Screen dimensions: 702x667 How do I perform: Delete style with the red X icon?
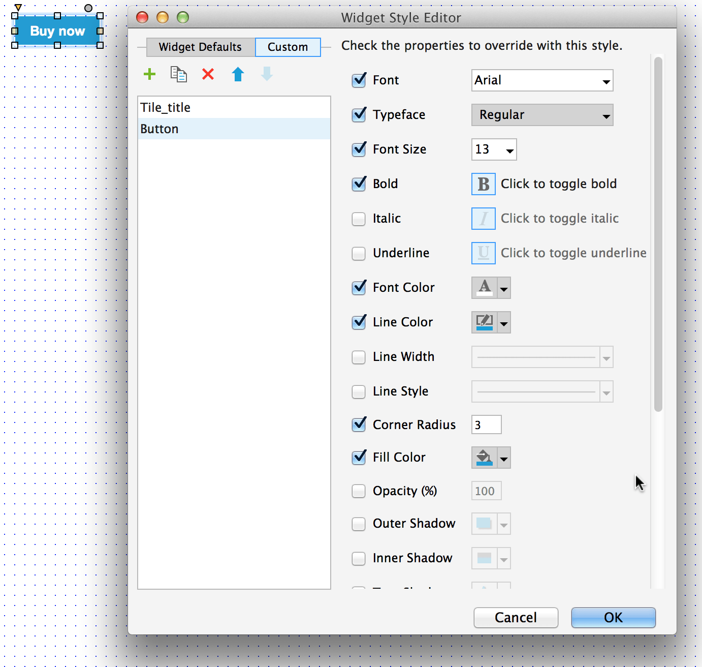point(208,74)
